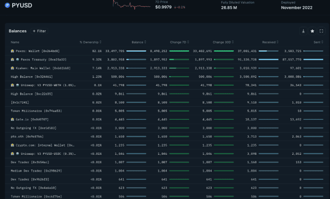This screenshot has width=330, height=199.
Task: Sort table by Balance column
Action: click(x=139, y=42)
